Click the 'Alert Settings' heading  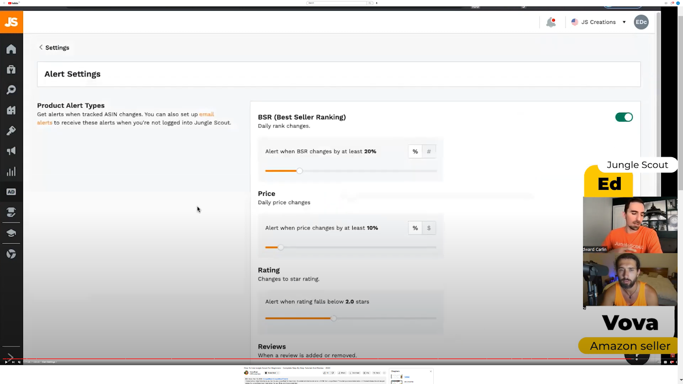[73, 74]
